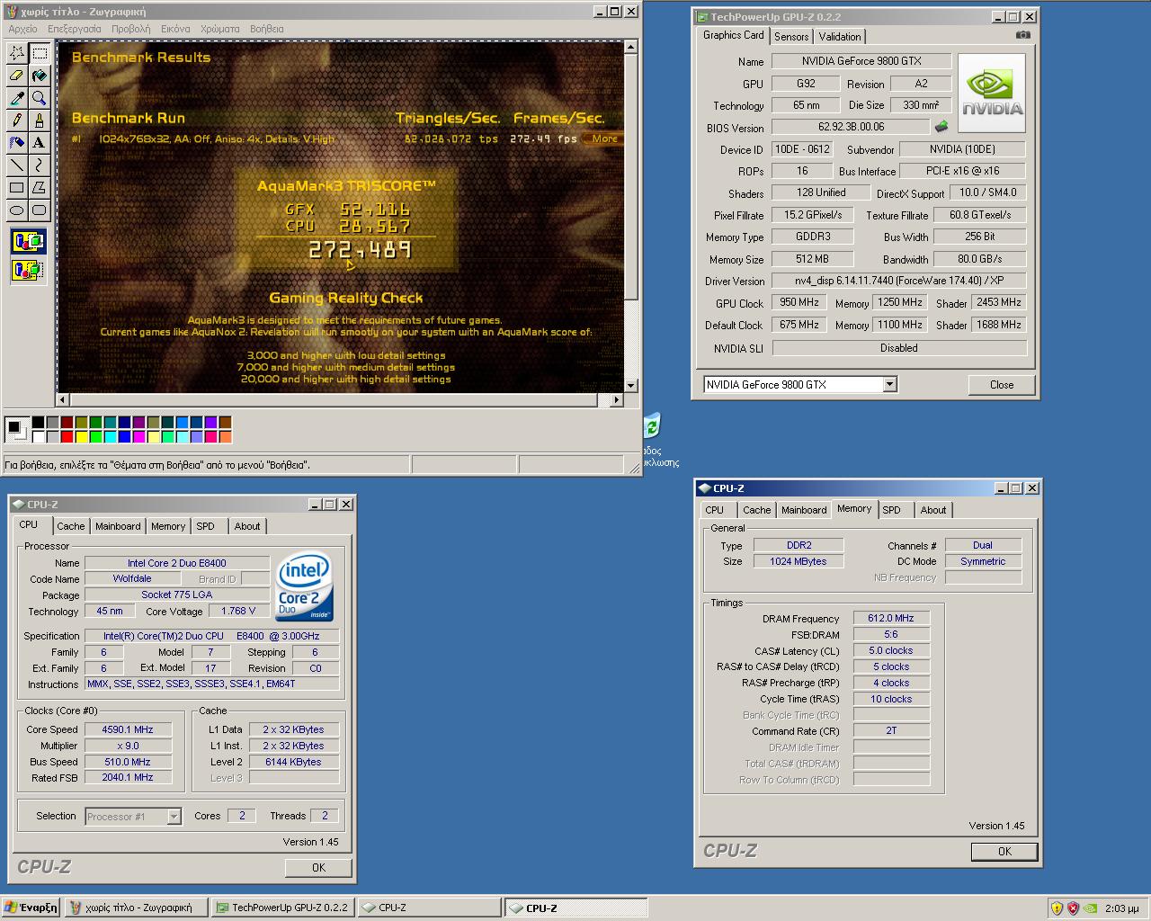Image resolution: width=1151 pixels, height=921 pixels.
Task: Open the Αρχείο menu in Paint
Action: pos(23,29)
